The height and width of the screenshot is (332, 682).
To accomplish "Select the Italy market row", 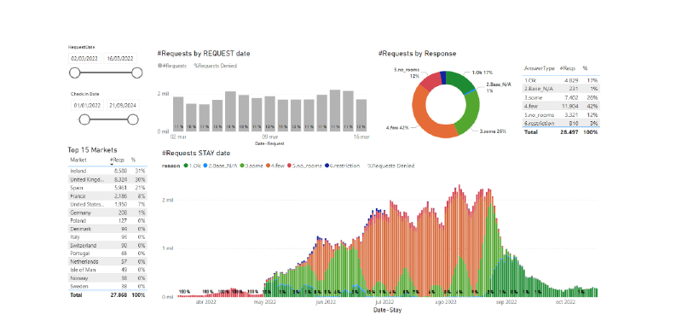I will coord(107,237).
